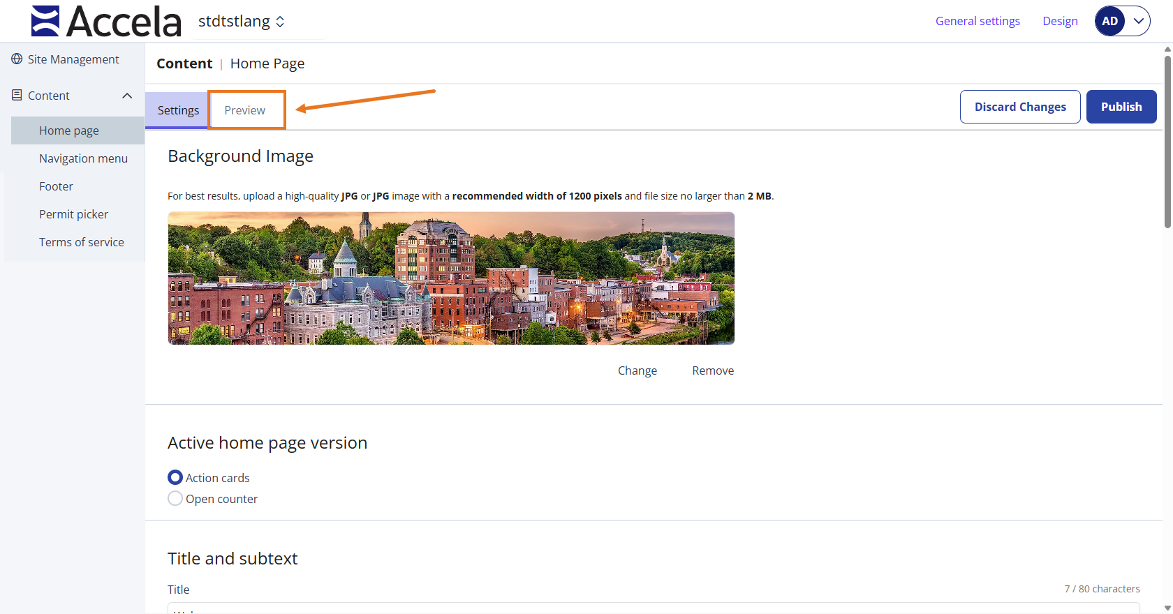1173x614 pixels.
Task: Expand the user account menu chevron
Action: (1138, 21)
